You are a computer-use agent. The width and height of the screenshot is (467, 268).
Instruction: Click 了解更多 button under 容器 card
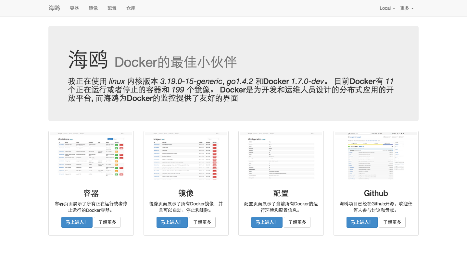point(107,222)
